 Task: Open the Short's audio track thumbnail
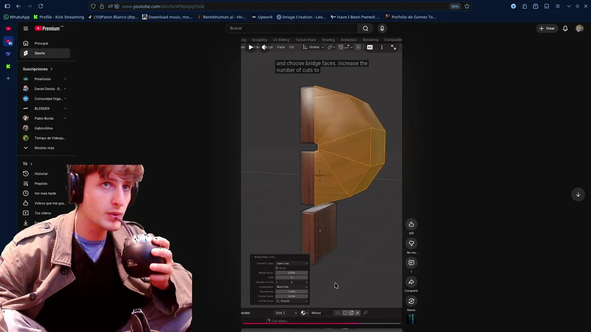click(411, 319)
